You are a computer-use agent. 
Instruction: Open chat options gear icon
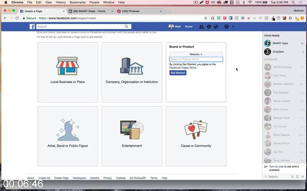(x=292, y=177)
